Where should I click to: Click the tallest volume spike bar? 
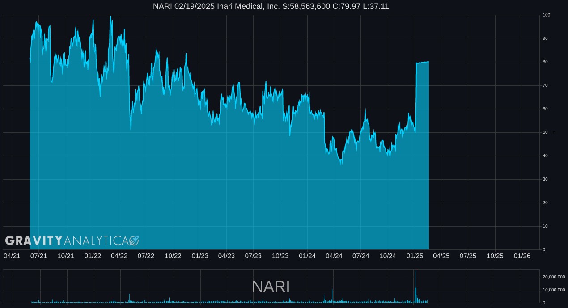tap(415, 287)
